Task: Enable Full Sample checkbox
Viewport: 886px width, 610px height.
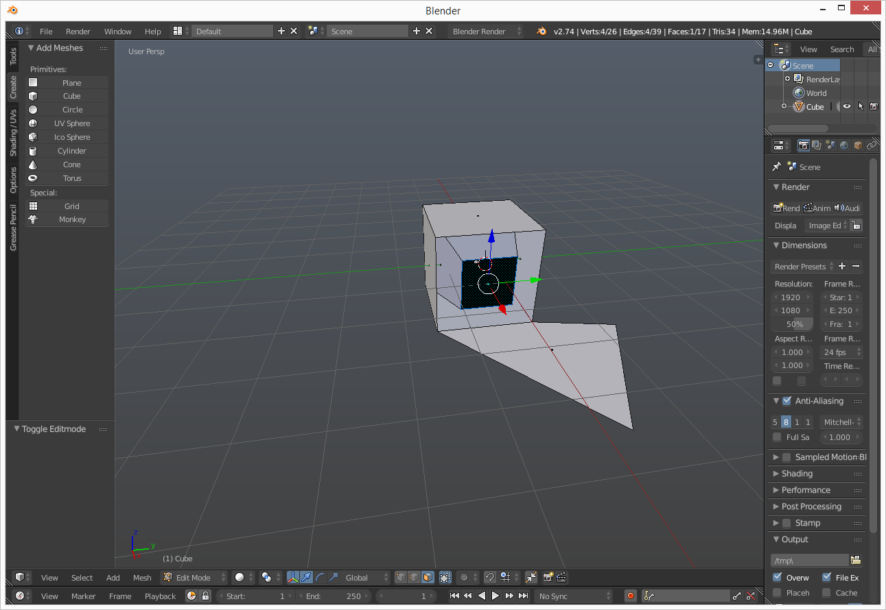Action: [x=777, y=437]
